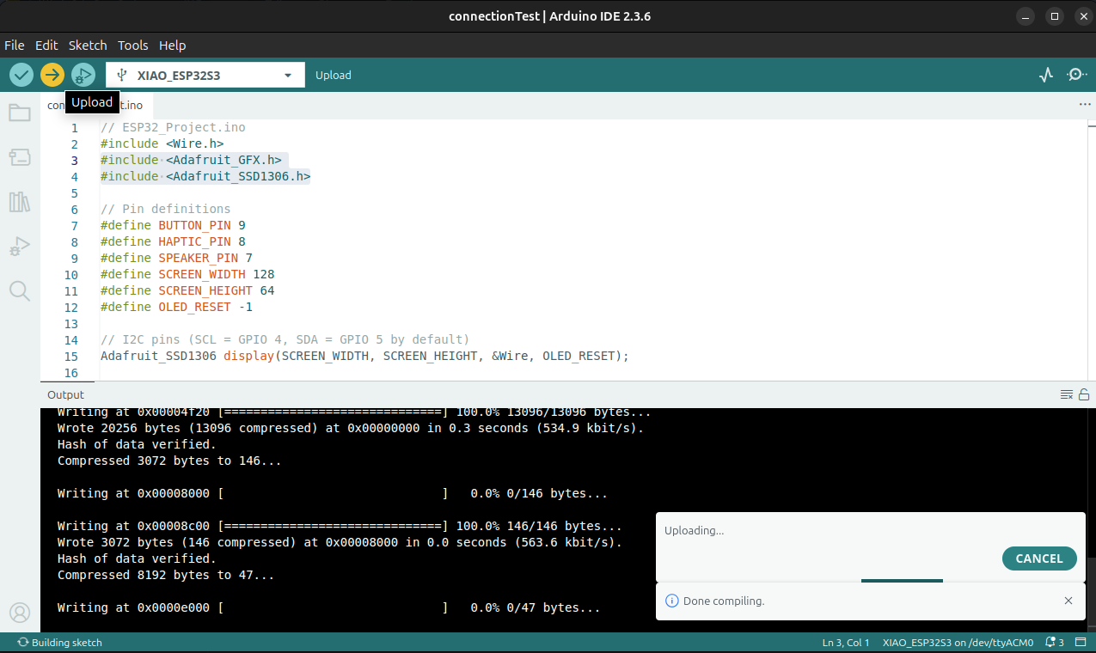This screenshot has height=653, width=1096.
Task: Open the Tools menu
Action: pyautogui.click(x=132, y=46)
